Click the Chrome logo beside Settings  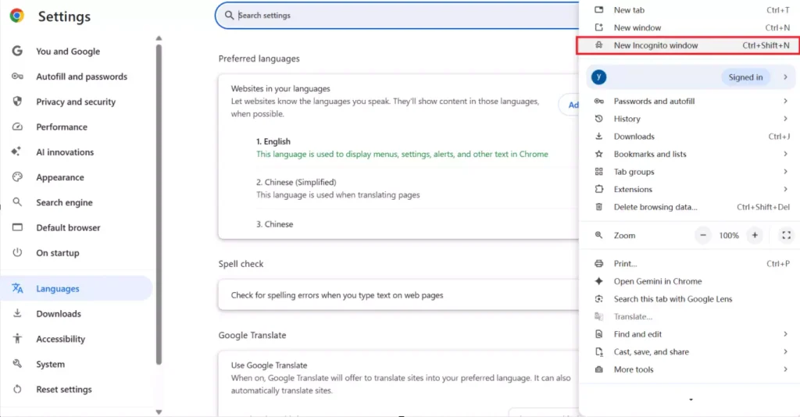pyautogui.click(x=17, y=16)
